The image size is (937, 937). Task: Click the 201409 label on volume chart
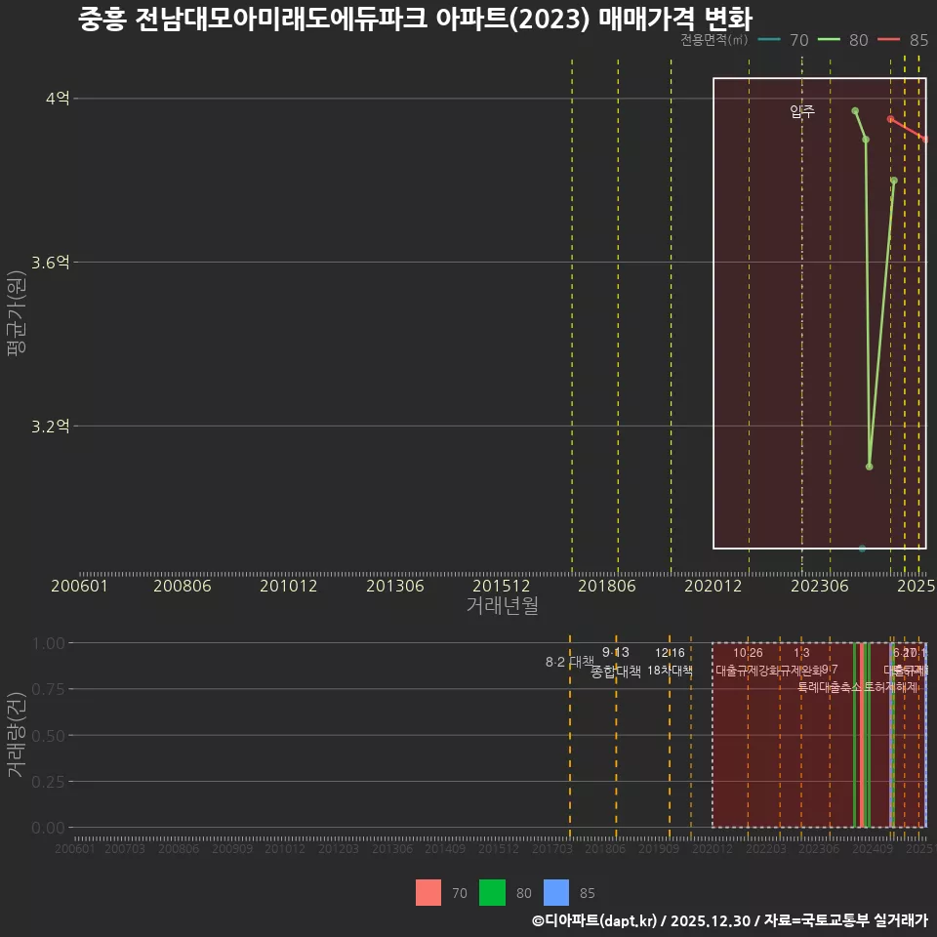pyautogui.click(x=445, y=848)
